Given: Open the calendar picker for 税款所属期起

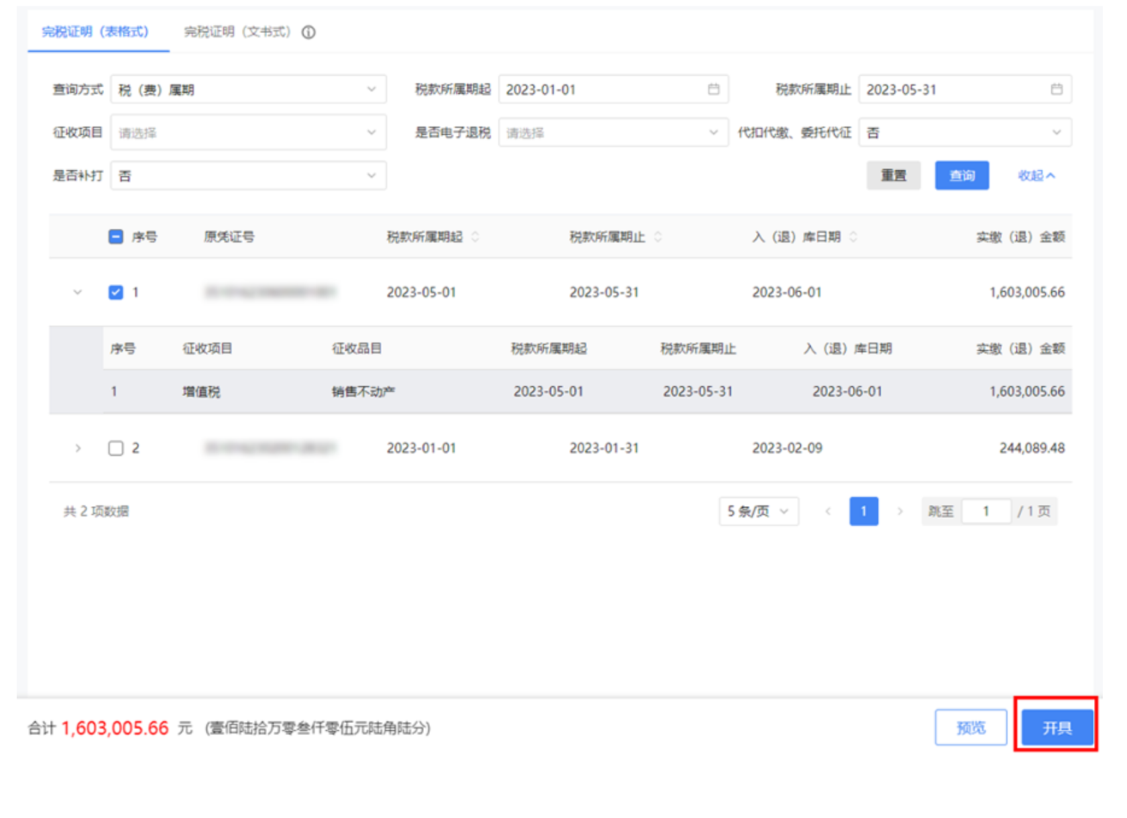Looking at the screenshot, I should pyautogui.click(x=713, y=89).
